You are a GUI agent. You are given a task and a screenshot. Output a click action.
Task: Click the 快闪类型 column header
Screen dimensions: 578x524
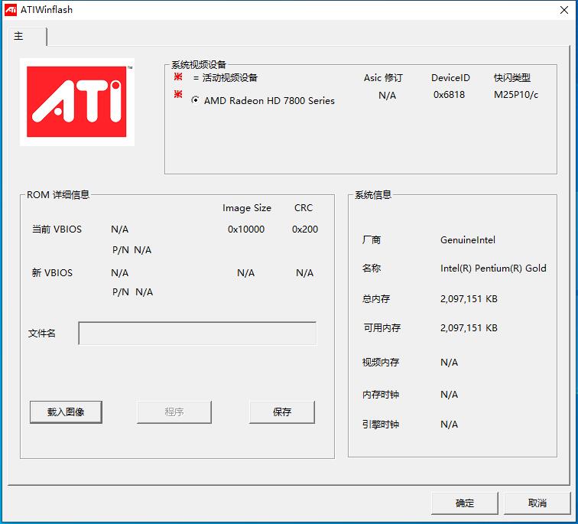point(512,78)
